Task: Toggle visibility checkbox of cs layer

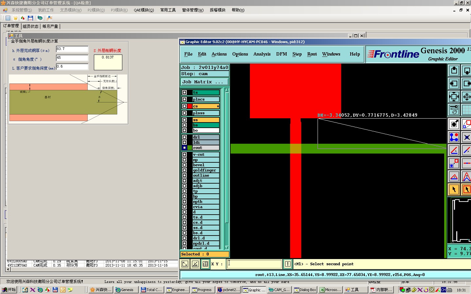Action: pyautogui.click(x=184, y=106)
